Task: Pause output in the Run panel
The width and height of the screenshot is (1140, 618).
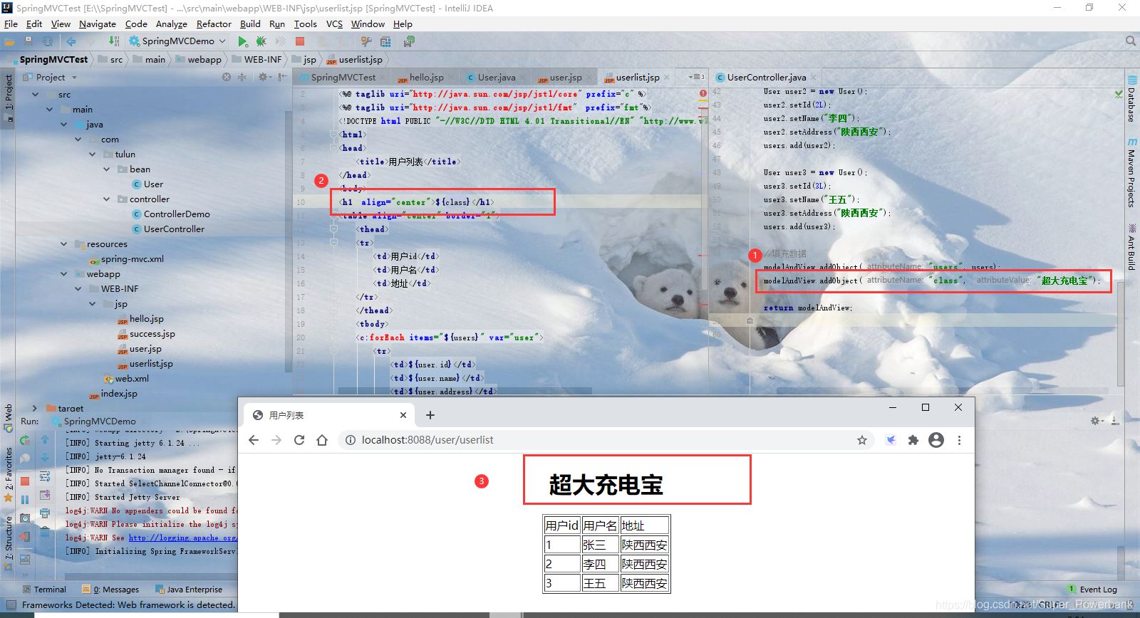Action: 25,500
